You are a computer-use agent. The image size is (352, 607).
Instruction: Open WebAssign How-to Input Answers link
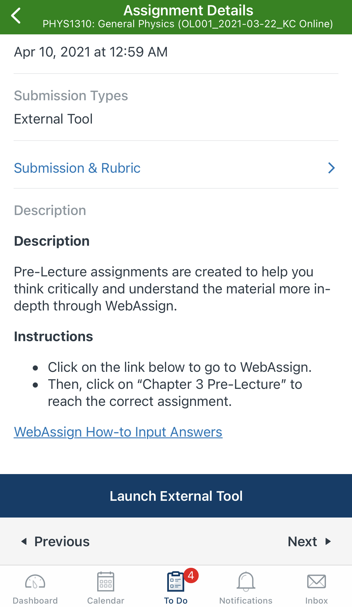pos(118,432)
